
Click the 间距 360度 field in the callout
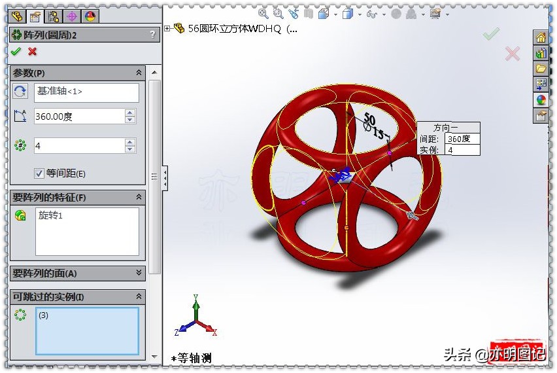click(x=462, y=139)
